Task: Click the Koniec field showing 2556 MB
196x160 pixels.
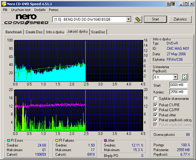Action: tap(178, 92)
